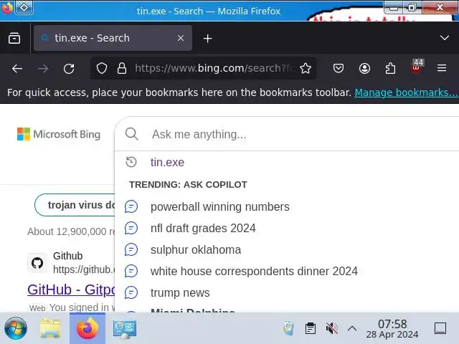Click the About 12,900,000 results text
The image size is (459, 344).
71,231
